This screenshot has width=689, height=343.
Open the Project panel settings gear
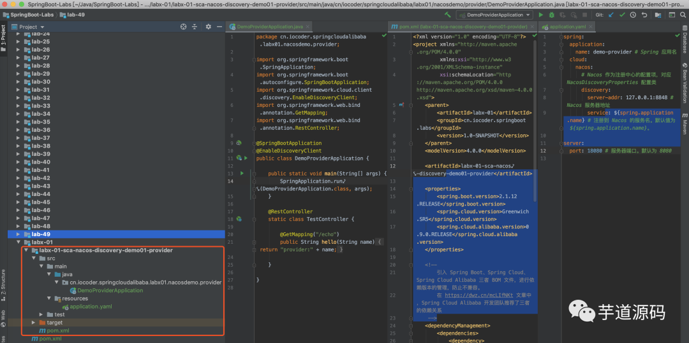(208, 27)
